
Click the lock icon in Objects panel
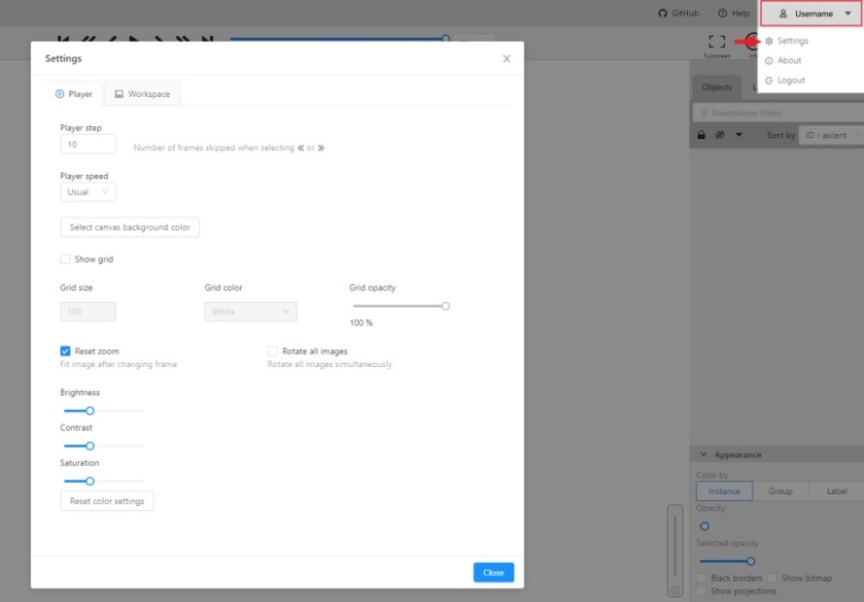pyautogui.click(x=701, y=135)
